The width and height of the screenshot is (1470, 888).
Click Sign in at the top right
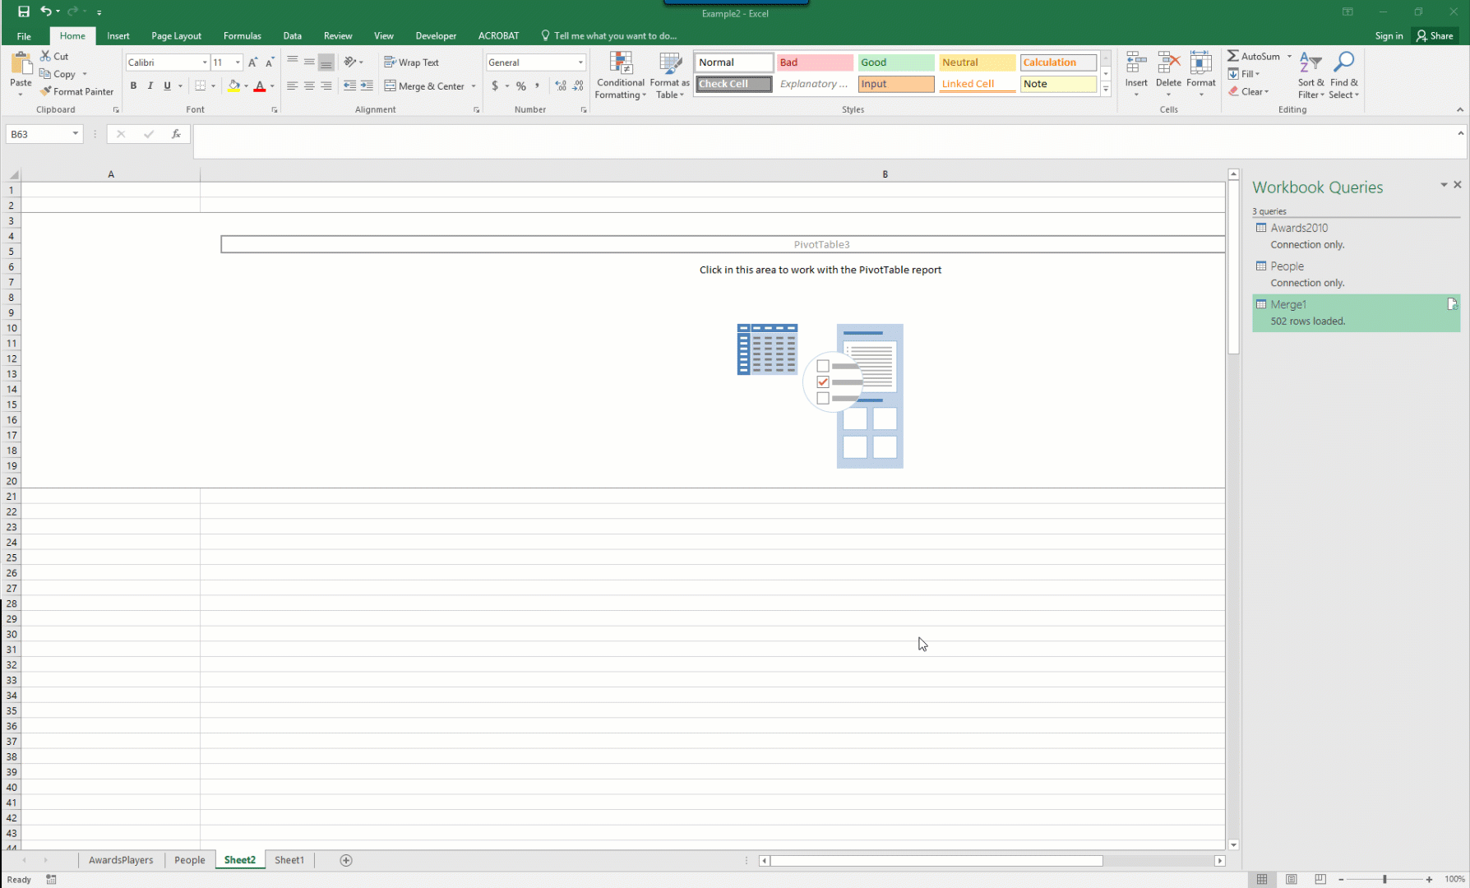(1389, 36)
